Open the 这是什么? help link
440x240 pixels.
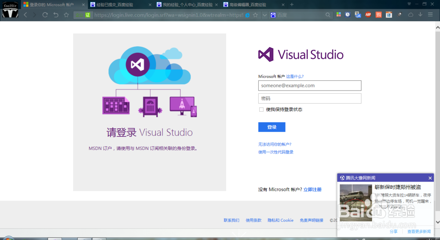pos(295,76)
